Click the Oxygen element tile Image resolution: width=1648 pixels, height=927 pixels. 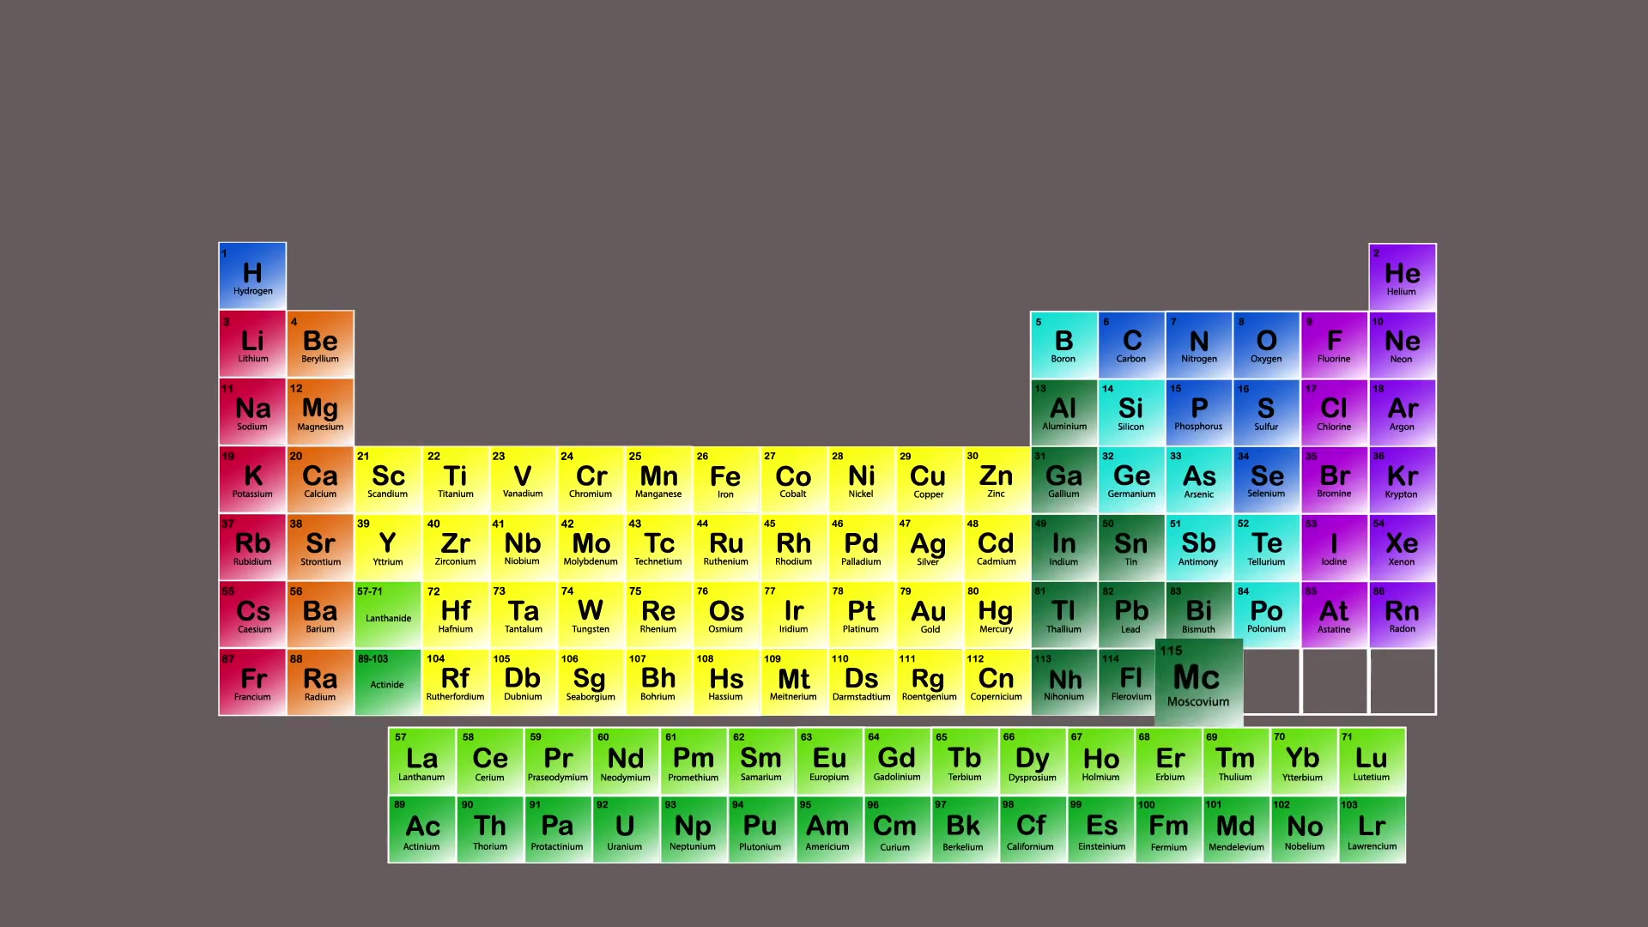click(x=1266, y=344)
